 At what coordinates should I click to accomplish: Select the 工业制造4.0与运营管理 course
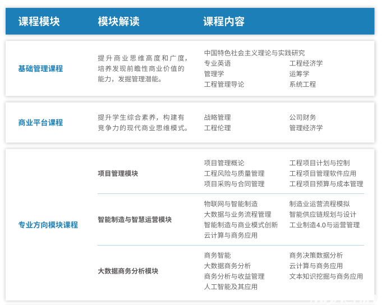[x=324, y=225]
